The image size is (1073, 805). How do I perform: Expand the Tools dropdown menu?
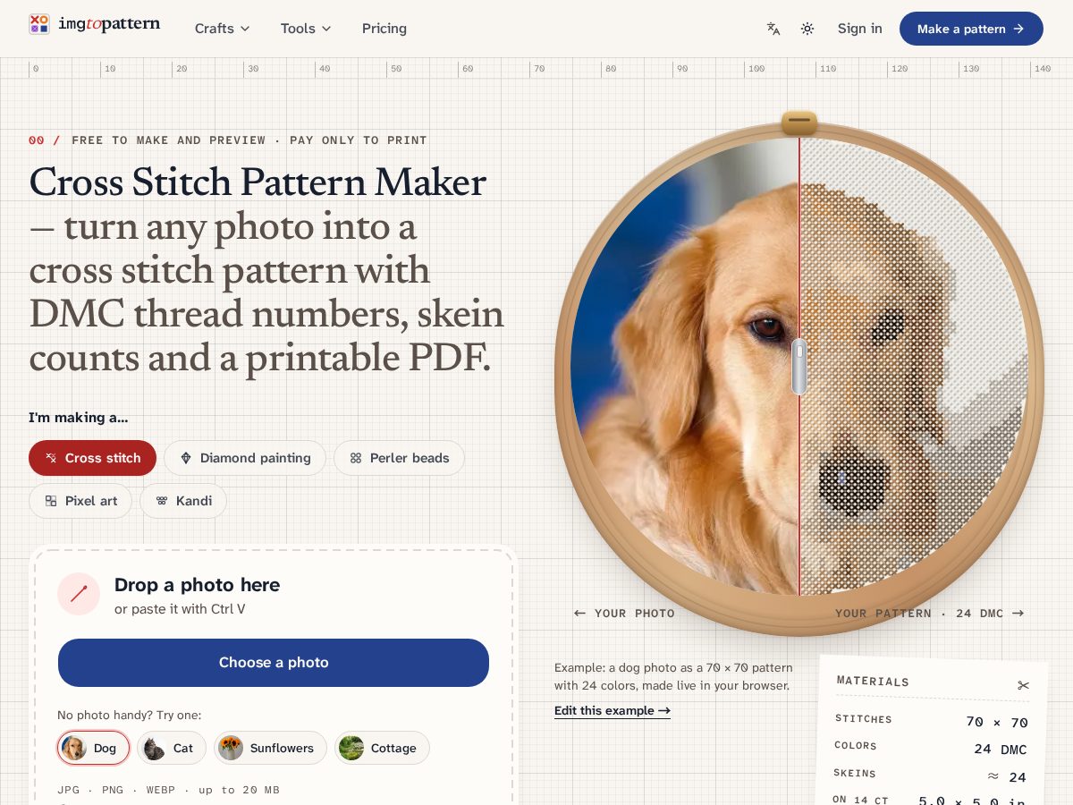306,29
